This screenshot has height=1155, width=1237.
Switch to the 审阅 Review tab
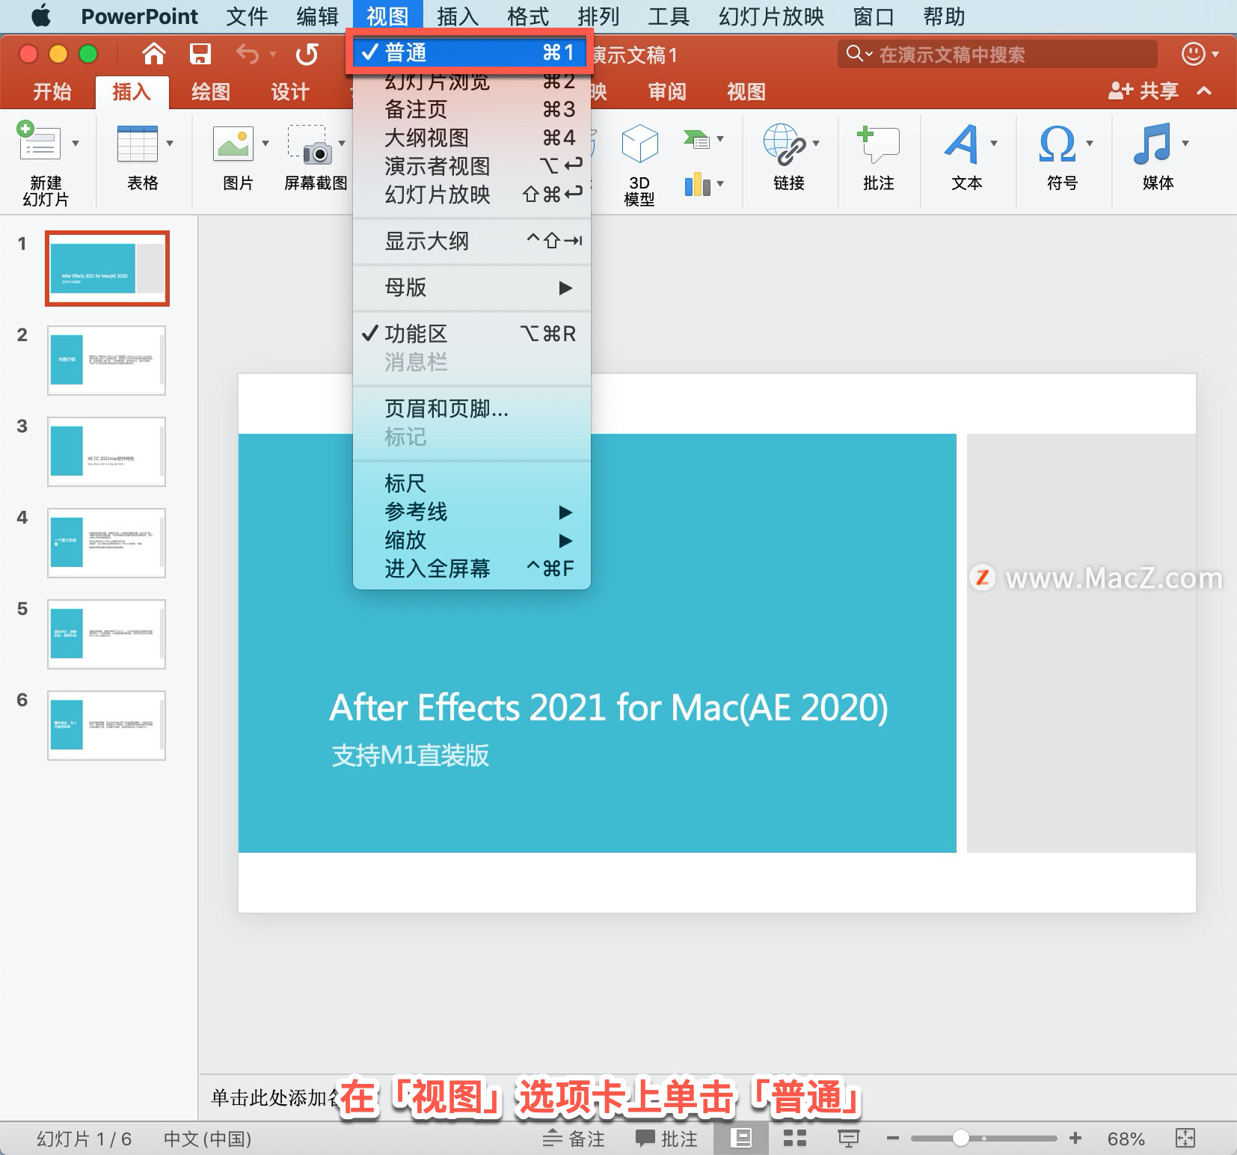tap(667, 91)
